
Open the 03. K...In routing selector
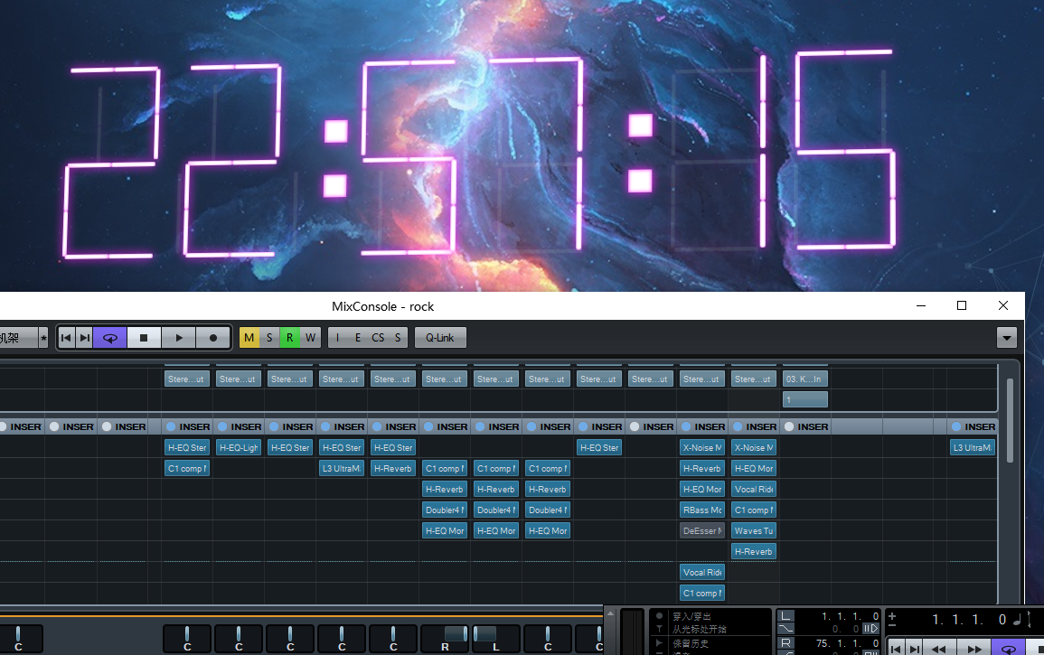coord(804,379)
